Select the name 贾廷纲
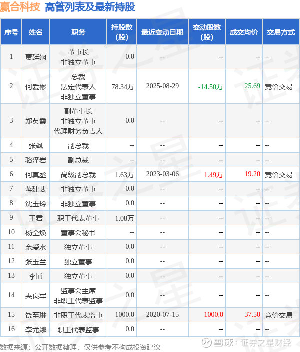This screenshot has width=300, height=352. pyautogui.click(x=35, y=57)
